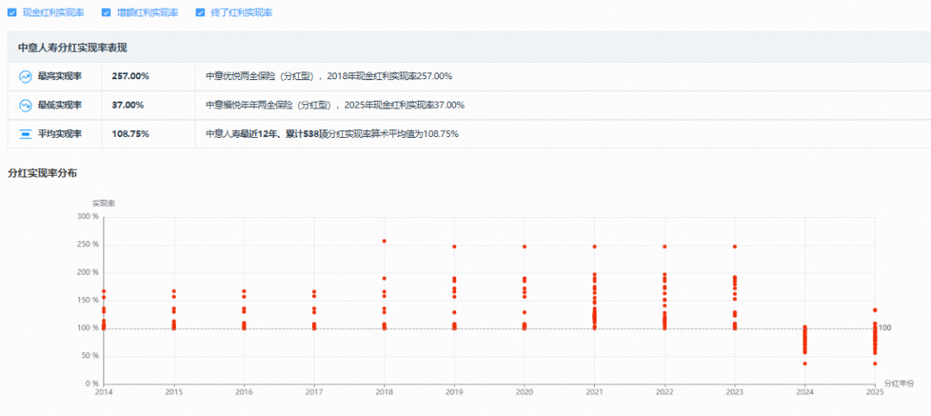The height and width of the screenshot is (416, 931).
Task: Click the highest rate trend-up icon
Action: (26, 77)
